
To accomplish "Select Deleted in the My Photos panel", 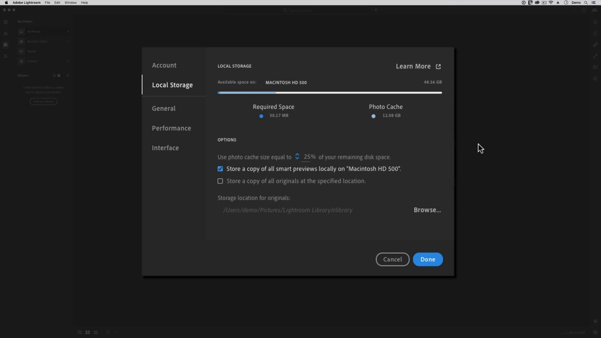I will point(44,61).
